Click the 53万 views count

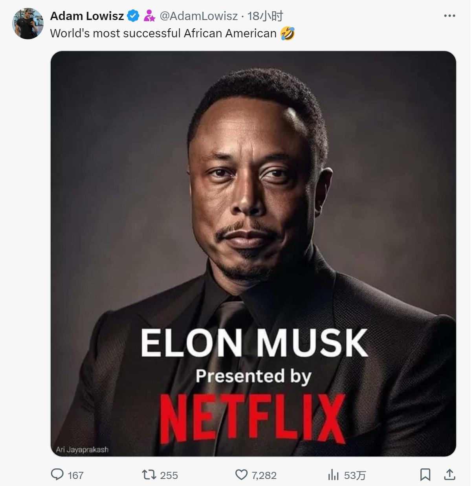355,475
